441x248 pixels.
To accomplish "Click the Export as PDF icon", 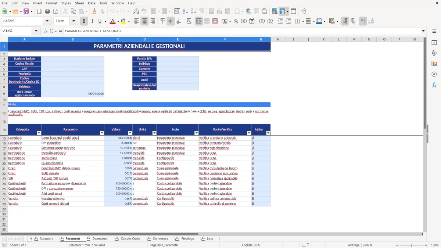I will point(39,11).
